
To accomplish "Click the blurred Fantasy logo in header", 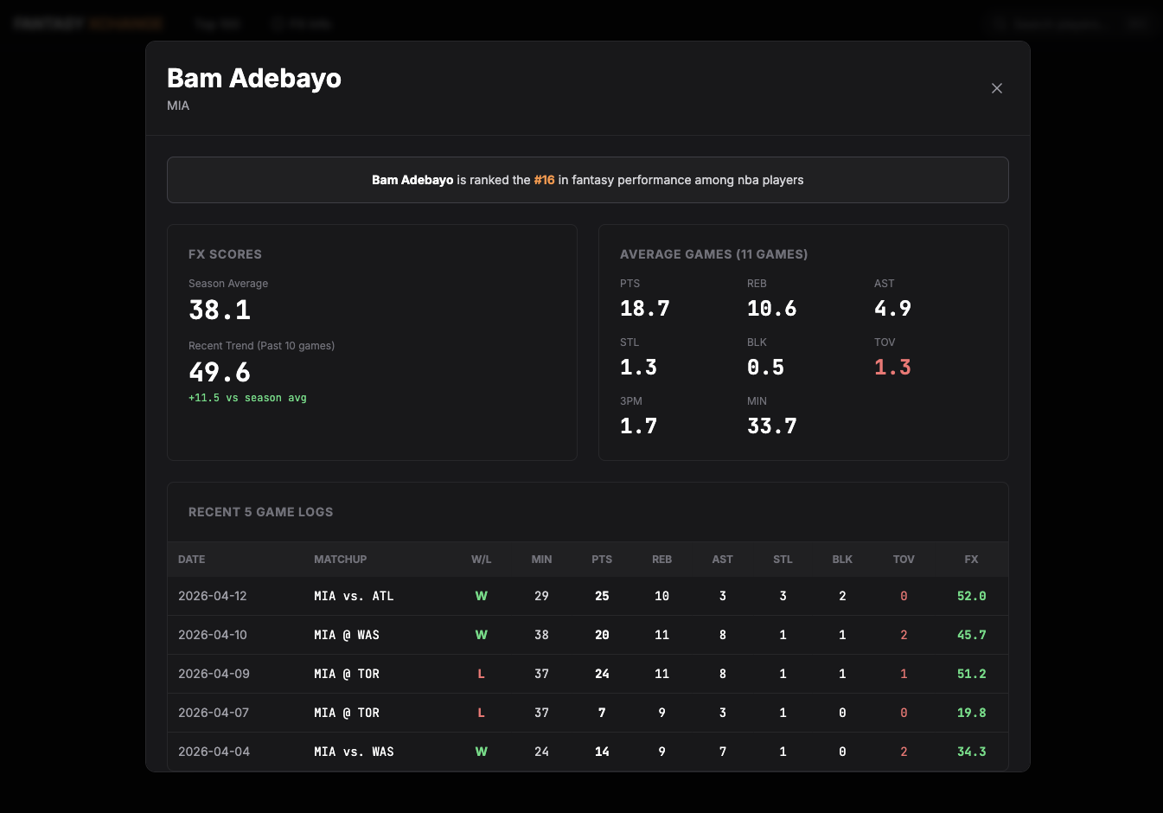I will pyautogui.click(x=88, y=23).
